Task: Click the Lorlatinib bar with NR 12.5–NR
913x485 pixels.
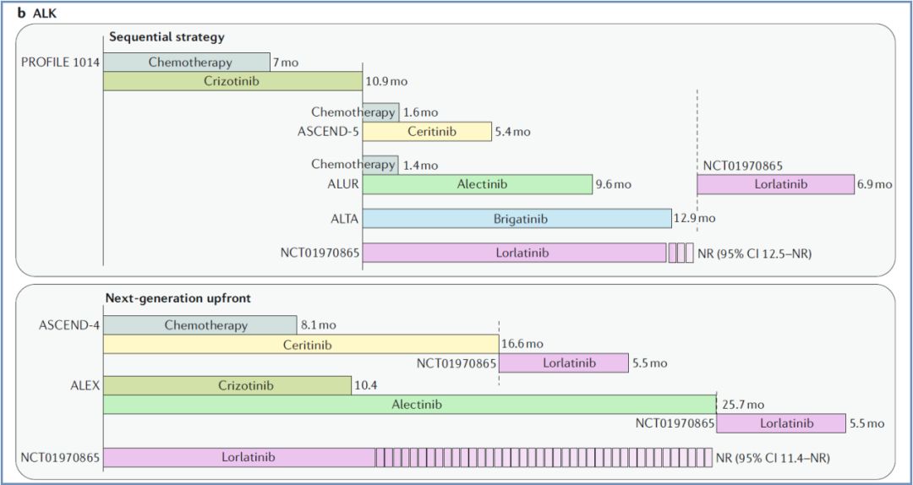Action: click(x=528, y=253)
